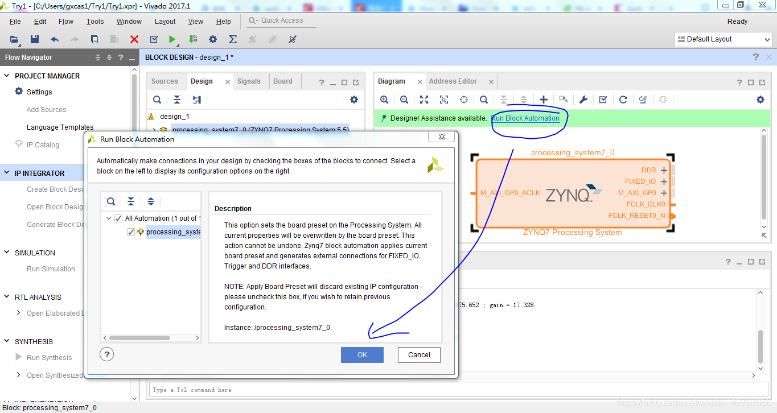Collapse the PROJECT MANAGER section
This screenshot has width=777, height=413.
tap(7, 76)
